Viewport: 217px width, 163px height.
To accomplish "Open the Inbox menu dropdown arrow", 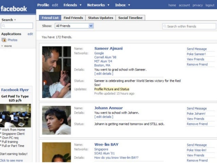I will 129,5.
